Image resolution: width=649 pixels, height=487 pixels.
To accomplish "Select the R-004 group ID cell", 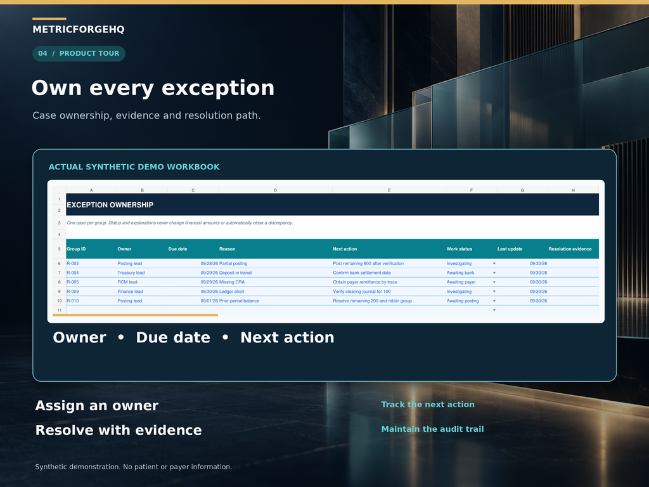I will [x=91, y=273].
